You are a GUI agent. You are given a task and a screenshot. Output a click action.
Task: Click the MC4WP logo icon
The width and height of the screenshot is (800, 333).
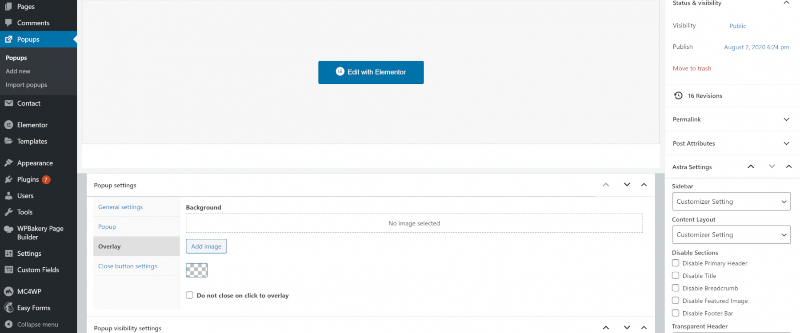pyautogui.click(x=8, y=291)
